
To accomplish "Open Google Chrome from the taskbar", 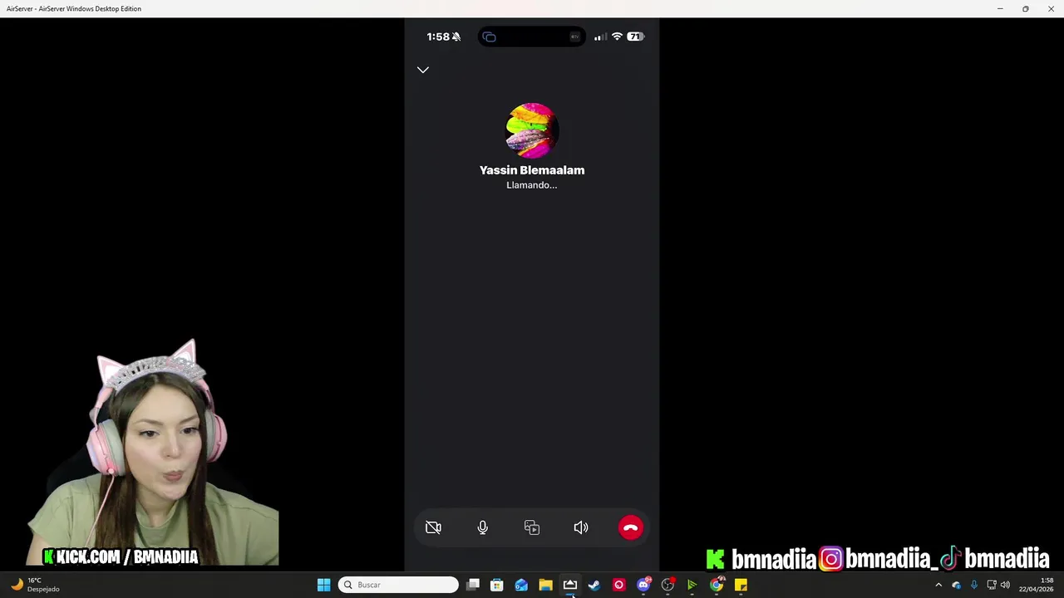I will pos(717,585).
